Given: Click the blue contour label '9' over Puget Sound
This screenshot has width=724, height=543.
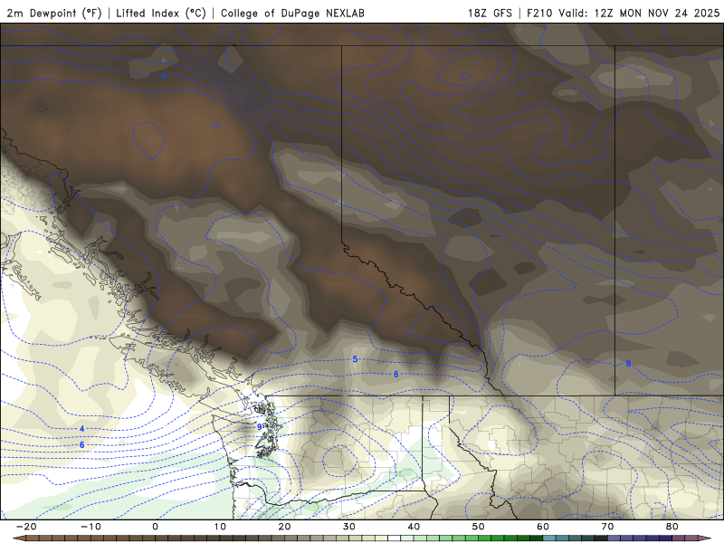Looking at the screenshot, I should pyautogui.click(x=260, y=426).
